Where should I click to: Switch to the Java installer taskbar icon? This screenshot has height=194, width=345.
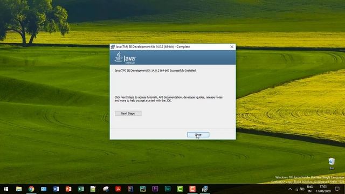[x=205, y=189]
